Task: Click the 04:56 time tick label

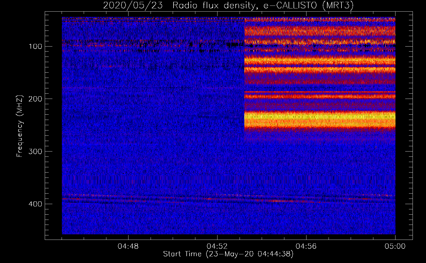Action: pyautogui.click(x=306, y=246)
